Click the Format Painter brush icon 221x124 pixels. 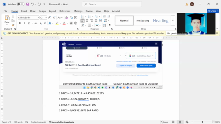tap(13, 25)
